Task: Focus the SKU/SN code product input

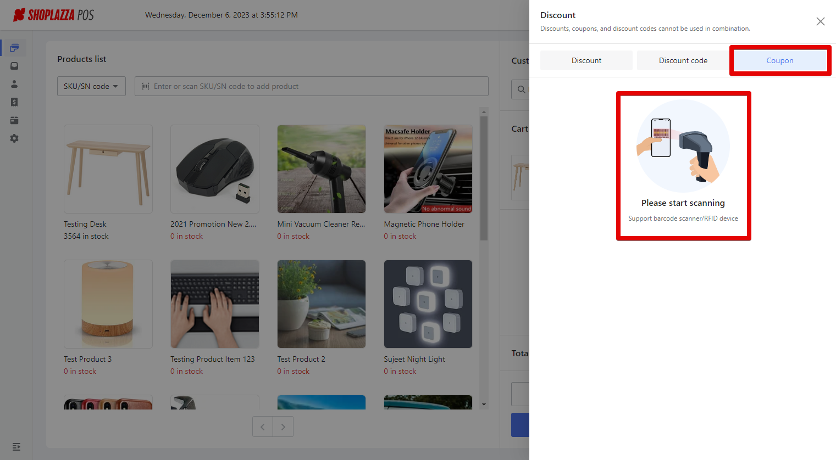Action: 312,86
